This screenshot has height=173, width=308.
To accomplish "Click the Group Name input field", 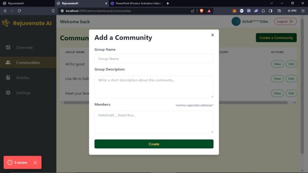I will click(x=154, y=58).
